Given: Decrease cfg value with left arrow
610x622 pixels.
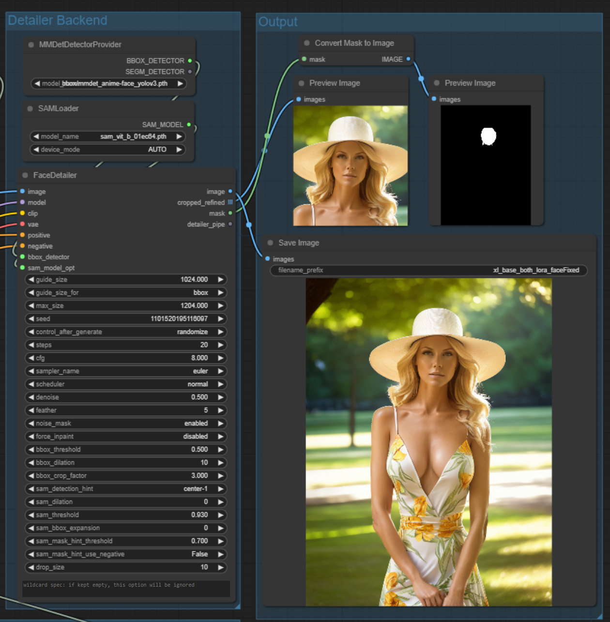Looking at the screenshot, I should click(x=31, y=358).
